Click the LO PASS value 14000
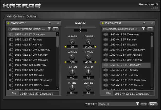The image size is (161, 110). (88, 47)
